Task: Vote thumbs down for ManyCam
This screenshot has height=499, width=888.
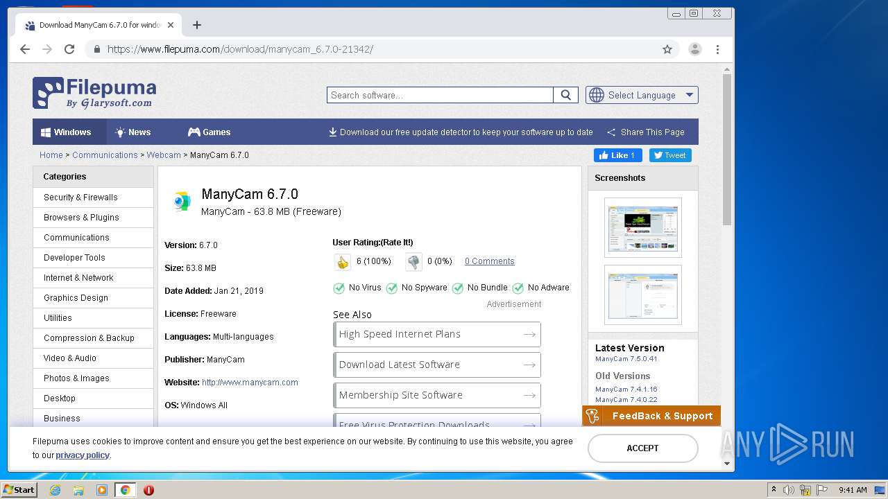Action: [413, 262]
